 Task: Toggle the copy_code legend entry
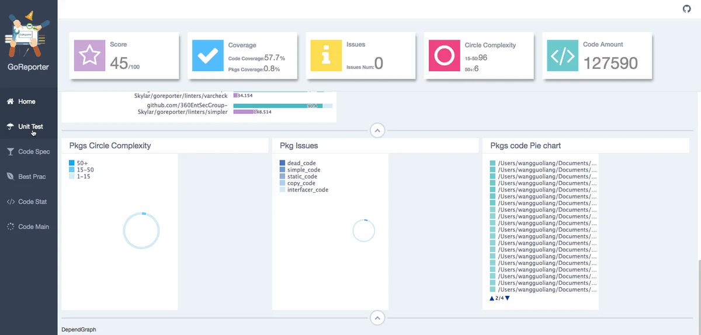click(x=297, y=183)
